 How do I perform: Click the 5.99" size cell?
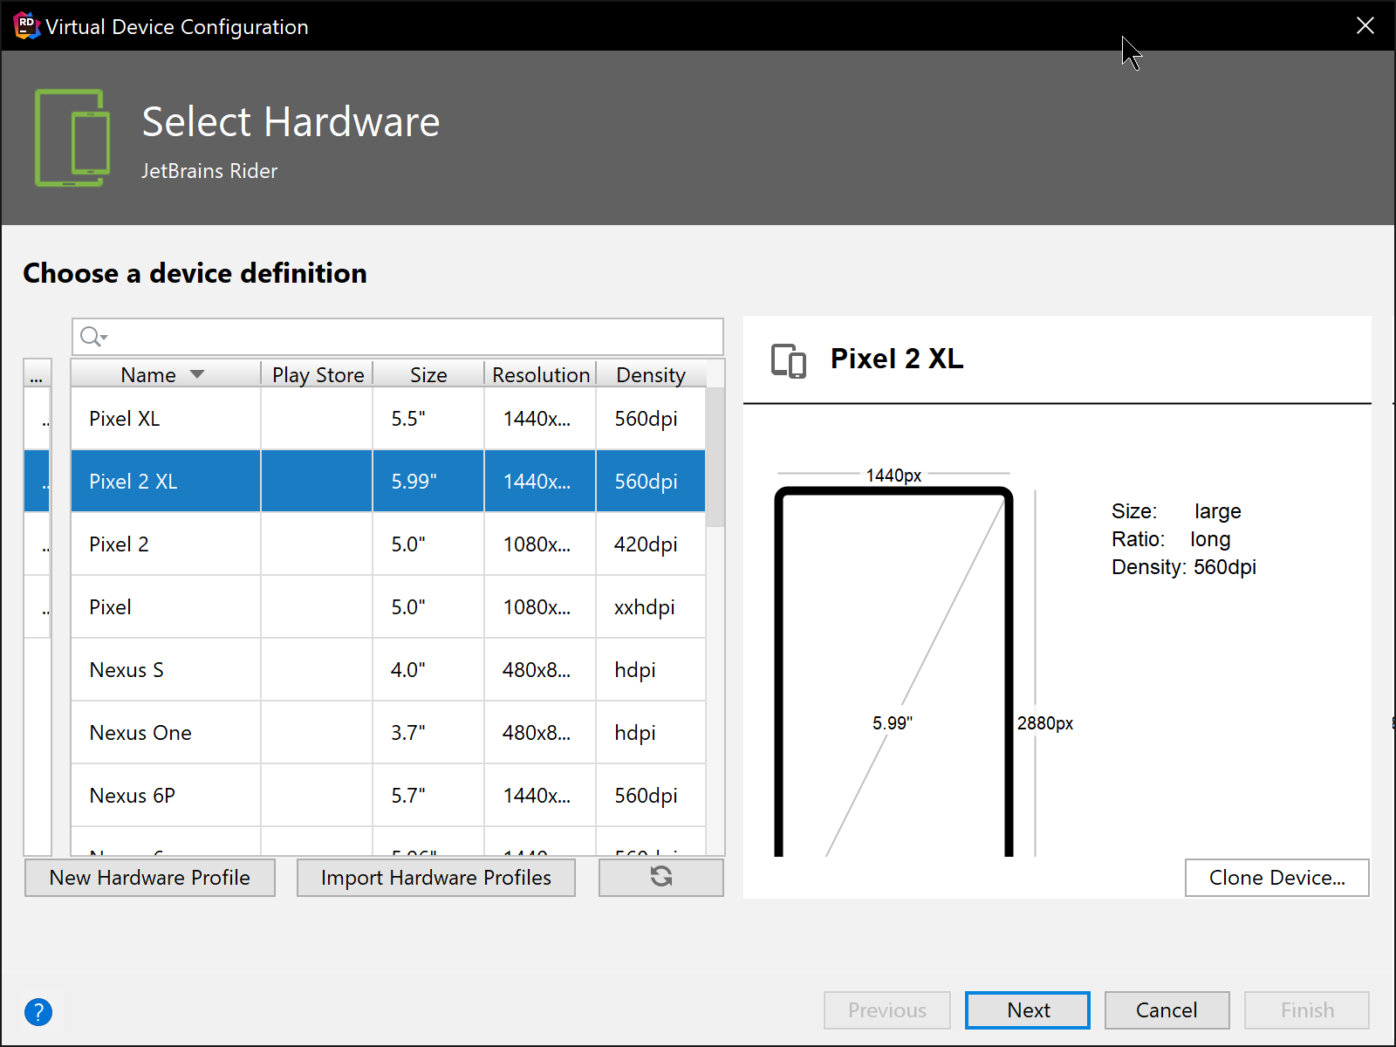(428, 482)
